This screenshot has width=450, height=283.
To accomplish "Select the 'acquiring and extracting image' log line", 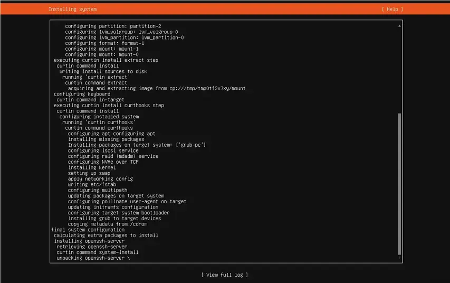I will 157,88.
